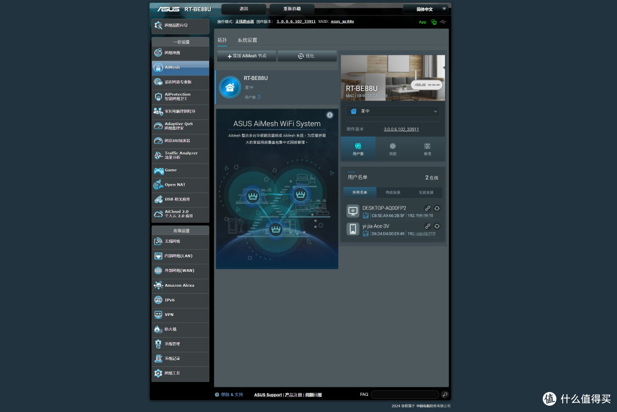Viewport: 617px width, 412px height.
Task: Select the 网路 network tab
Action: (392, 149)
